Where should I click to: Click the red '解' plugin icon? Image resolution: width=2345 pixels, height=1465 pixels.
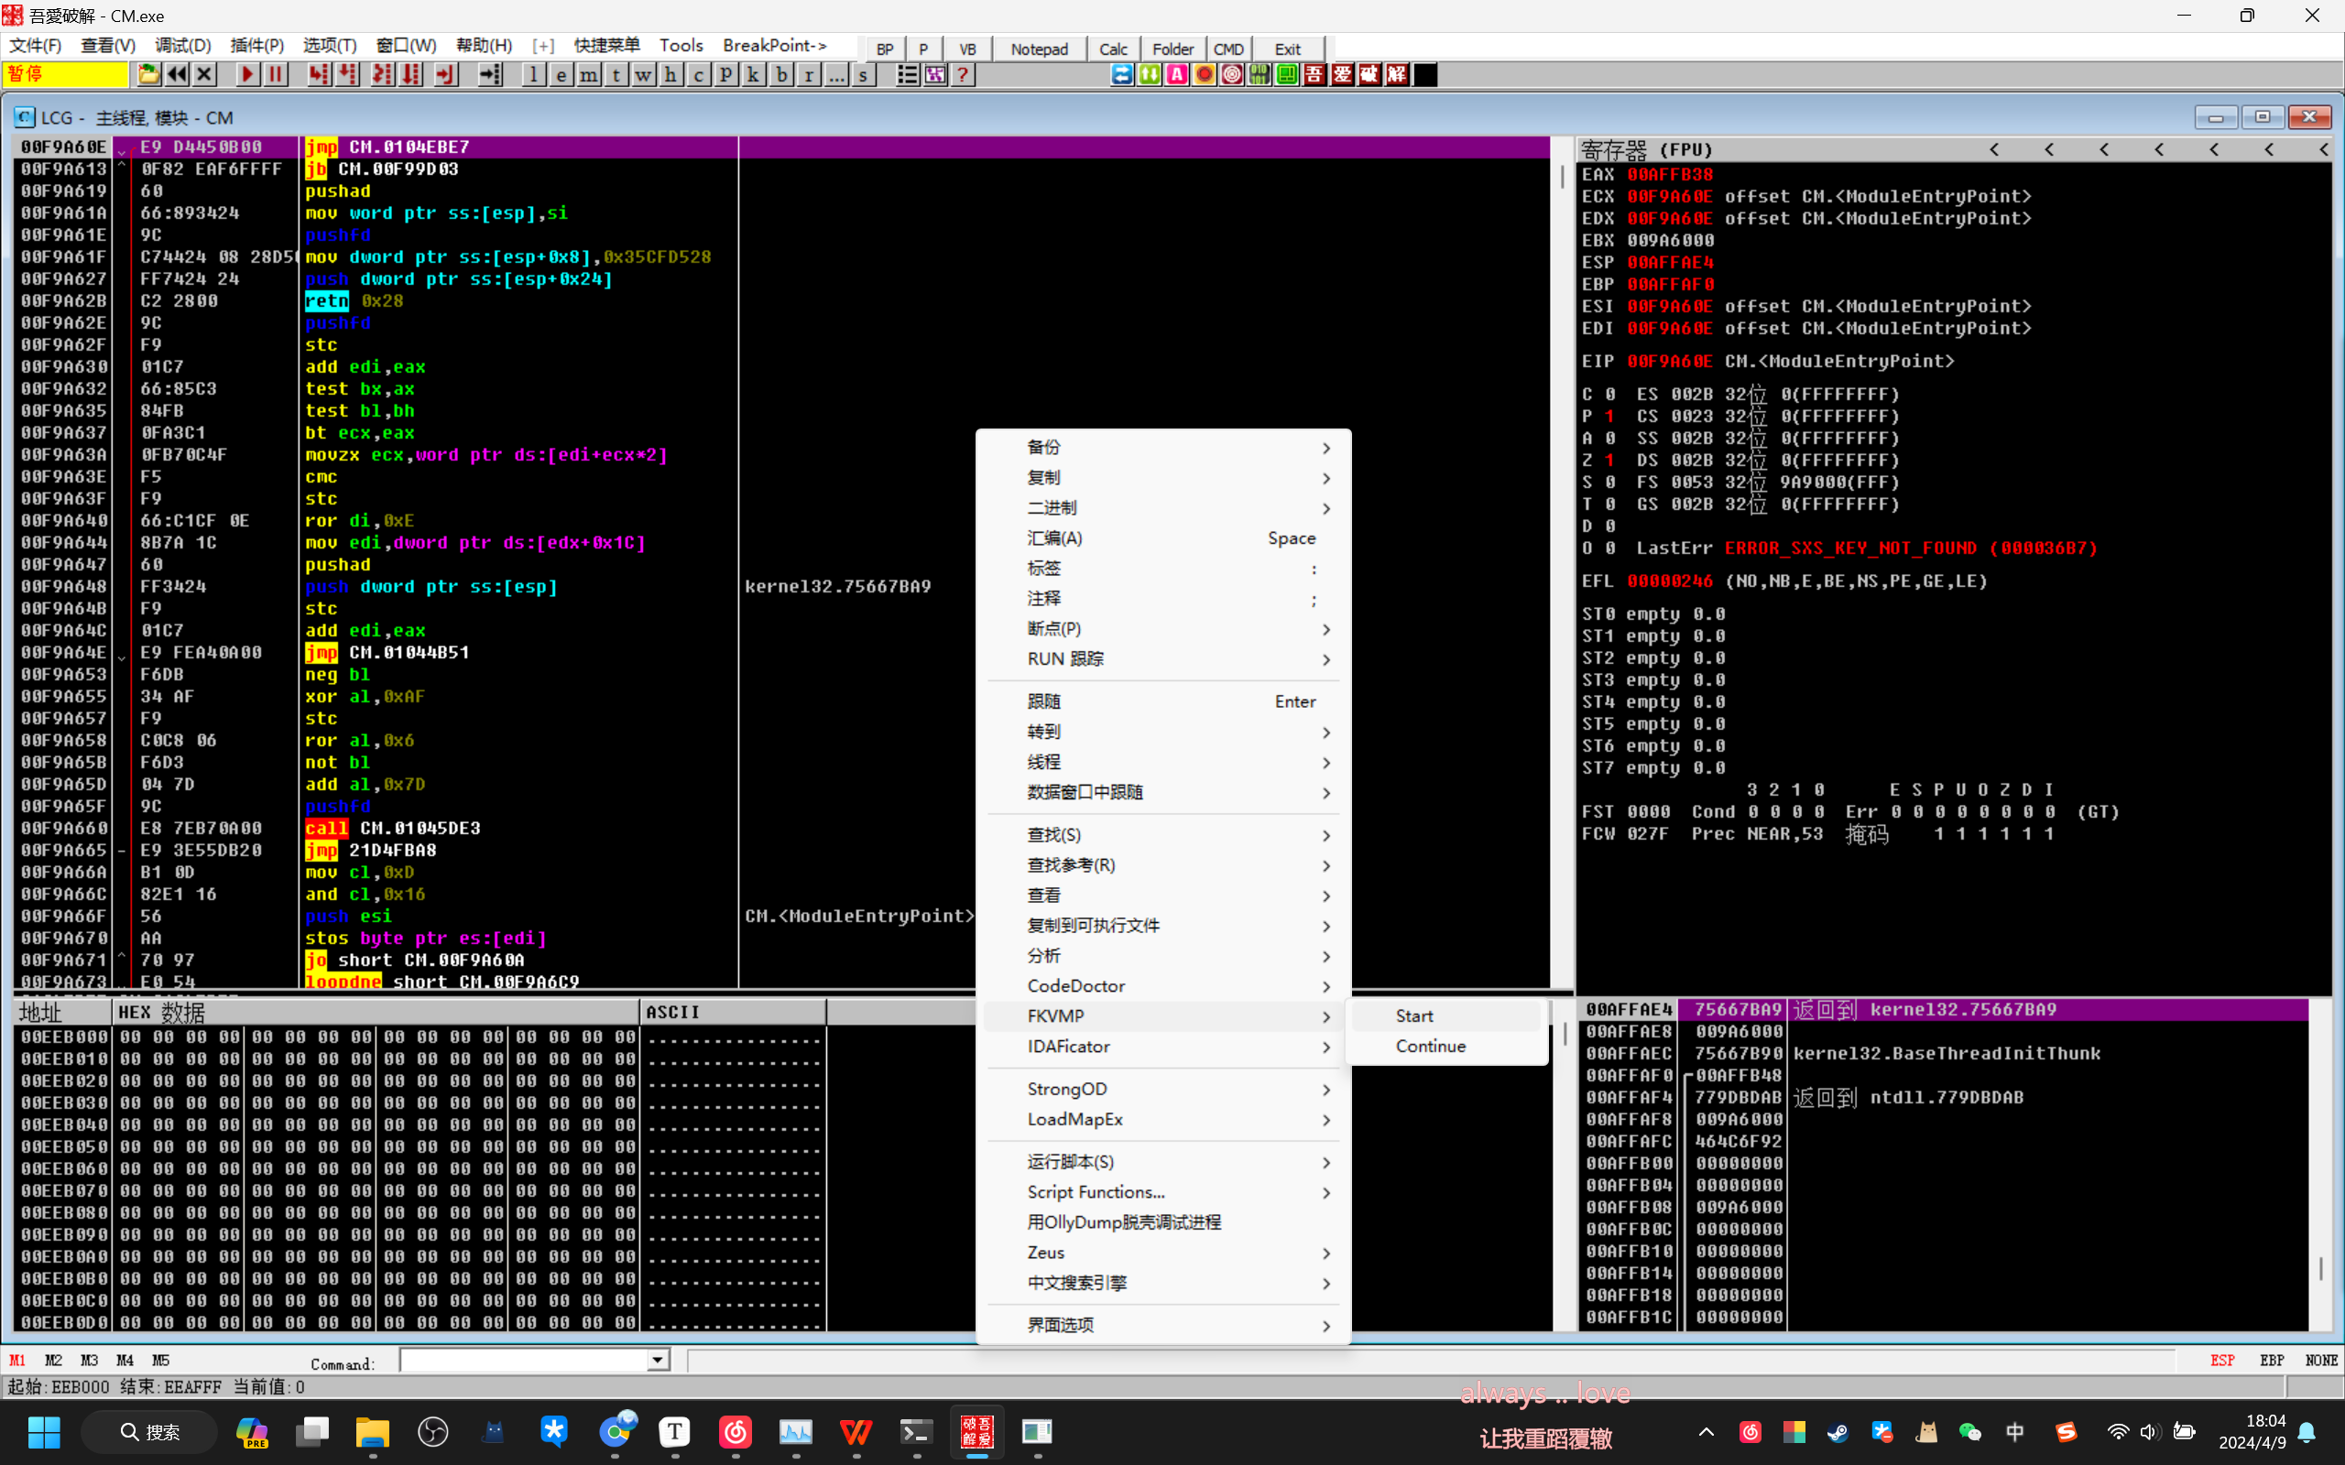click(x=1396, y=74)
